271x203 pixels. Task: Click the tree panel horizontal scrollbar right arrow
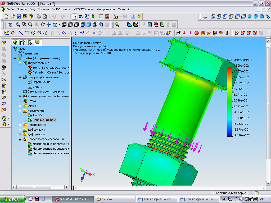point(66,187)
